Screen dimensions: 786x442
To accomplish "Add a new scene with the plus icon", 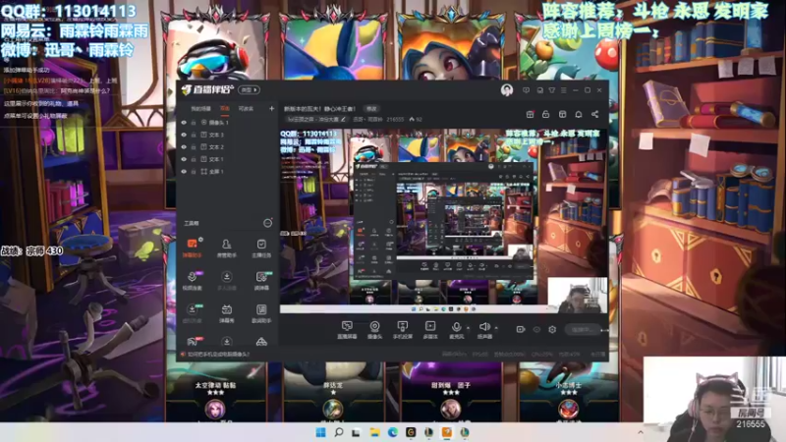I will click(271, 108).
